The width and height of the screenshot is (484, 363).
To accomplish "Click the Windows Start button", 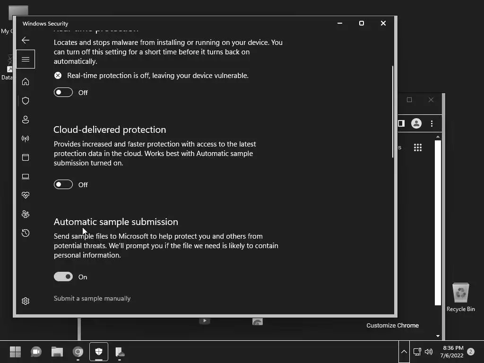I will 15,352.
